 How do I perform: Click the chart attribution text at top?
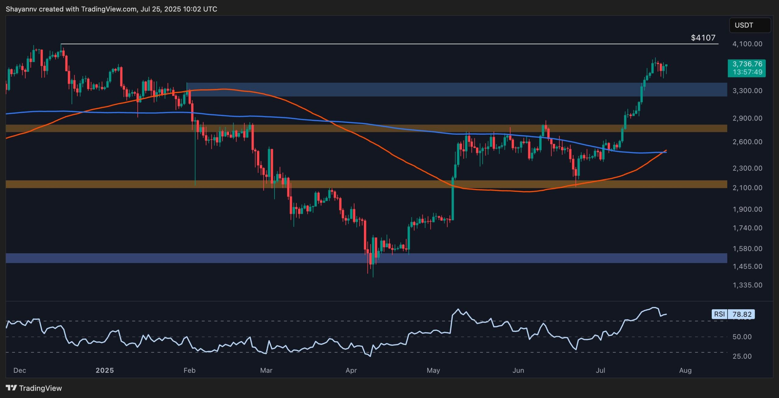111,9
